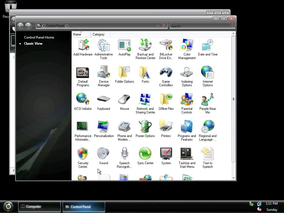Open BitLocker Drive Encryption icon
284x213 pixels.
[x=166, y=49]
